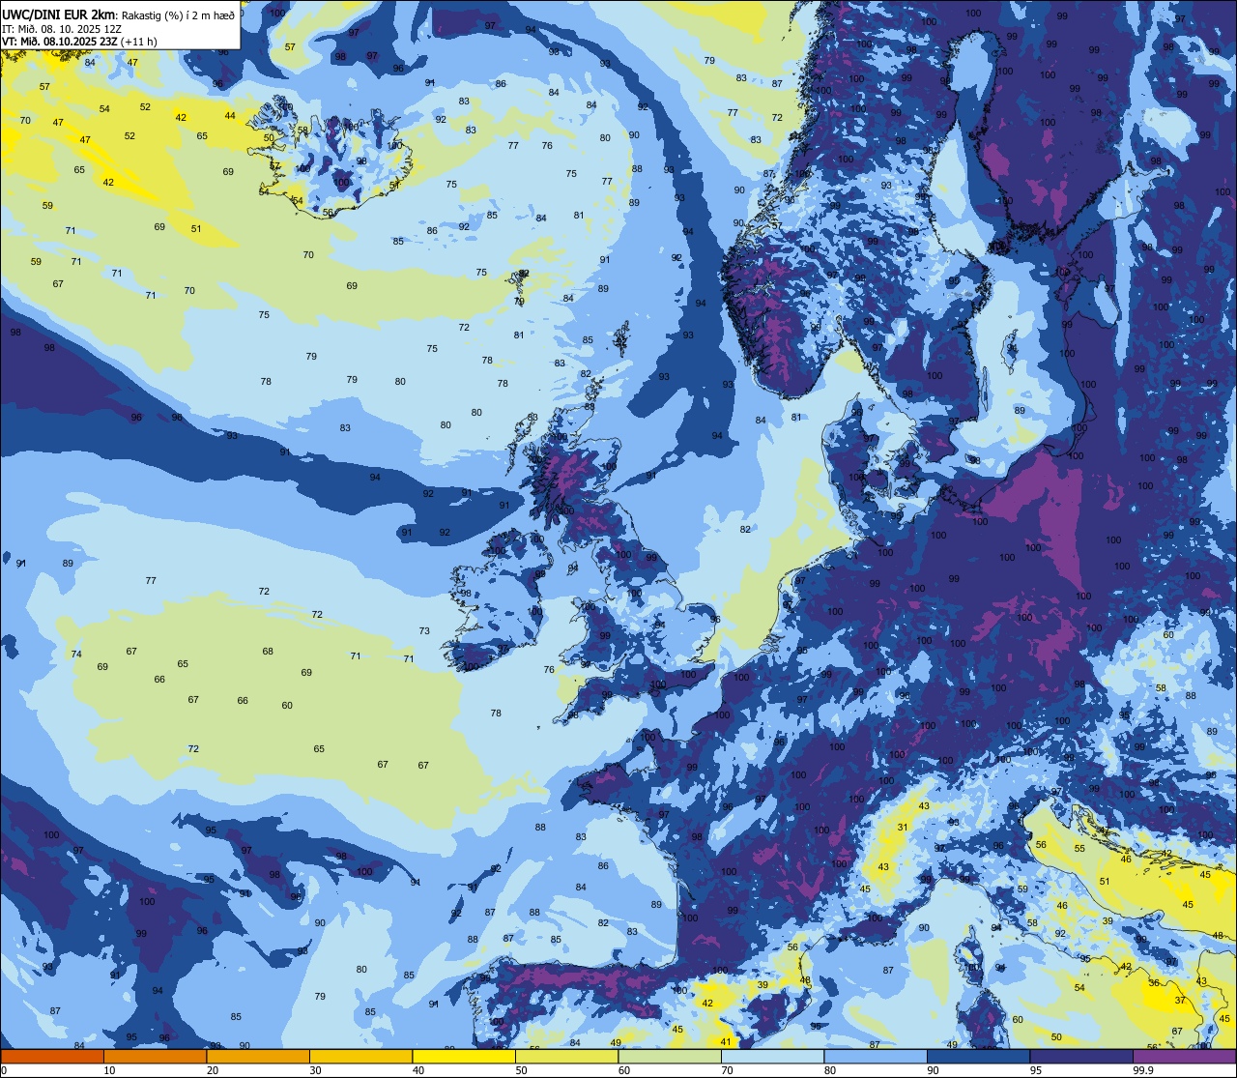Click the '31' humidity value over the Alps
The image size is (1237, 1078).
click(902, 827)
